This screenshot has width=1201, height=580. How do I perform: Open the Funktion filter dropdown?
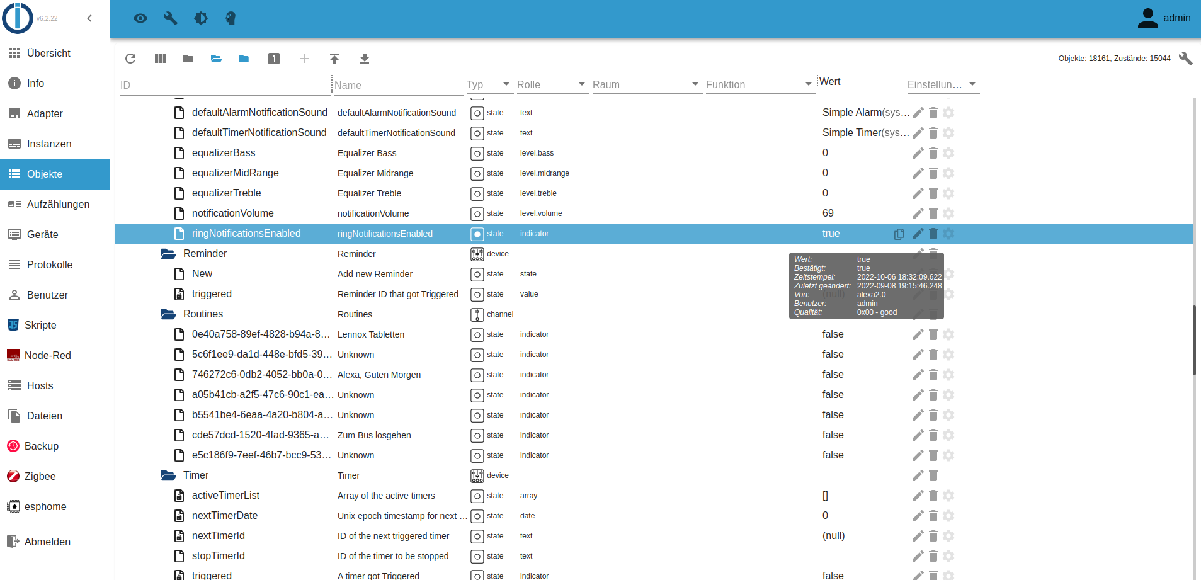(x=760, y=84)
